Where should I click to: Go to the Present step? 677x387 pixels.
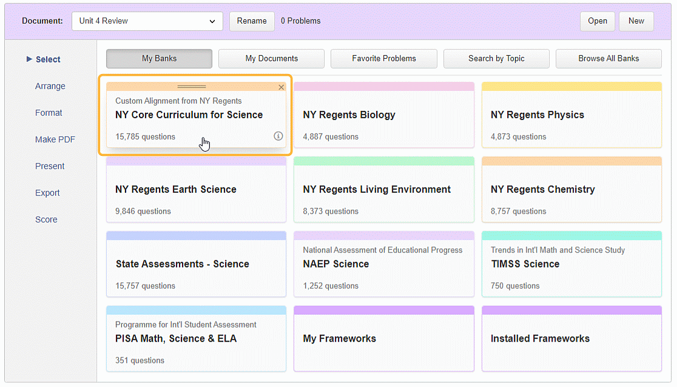50,166
